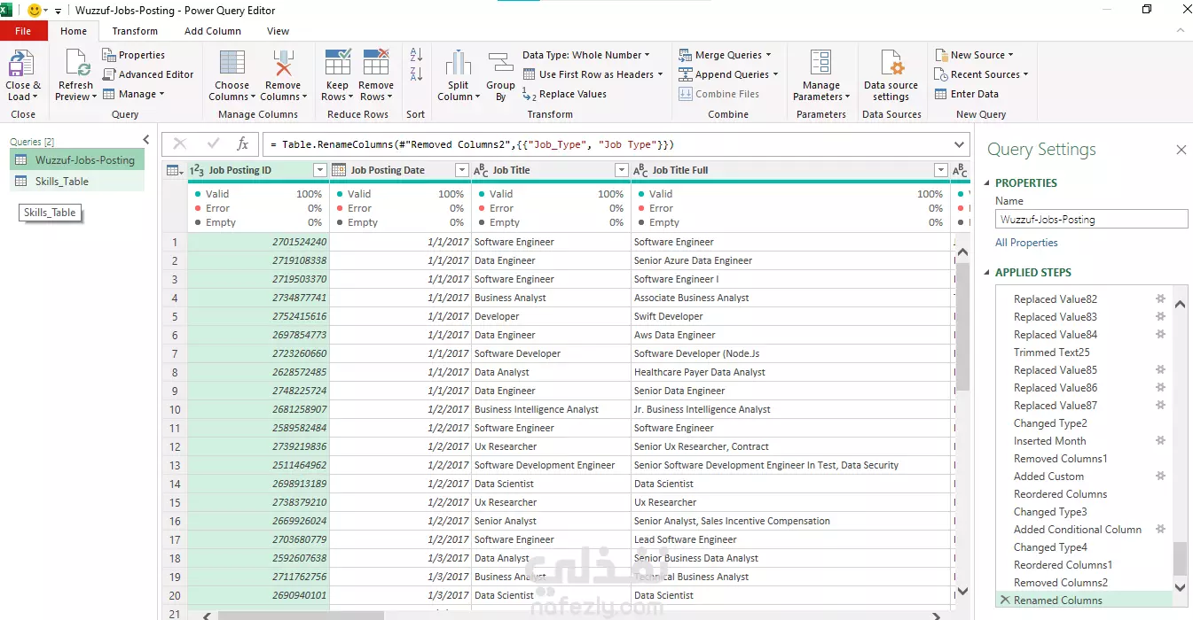This screenshot has height=620, width=1193.
Task: Click the Job Posting ID data type icon
Action: point(199,170)
